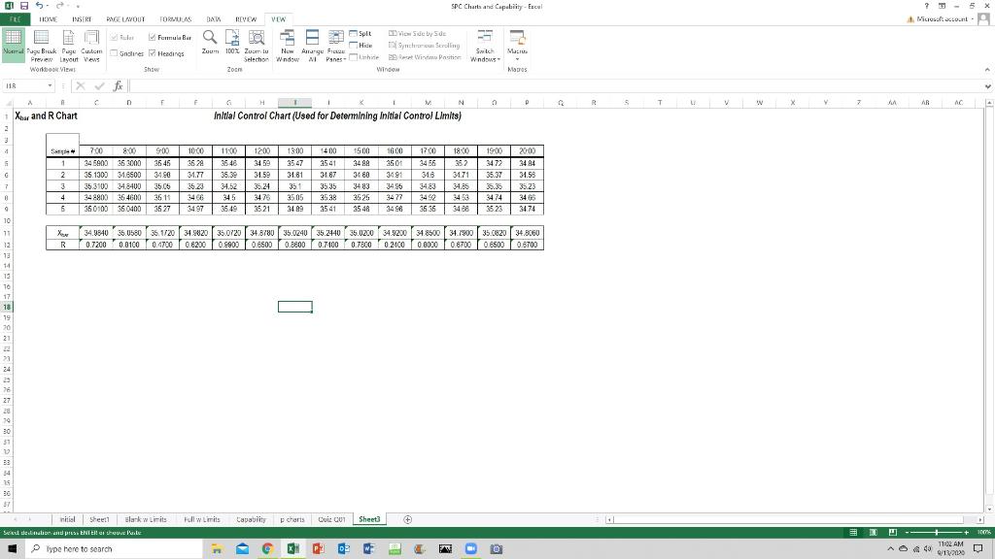Viewport: 995px width, 559px height.
Task: Click Arrange All windows
Action: (313, 42)
